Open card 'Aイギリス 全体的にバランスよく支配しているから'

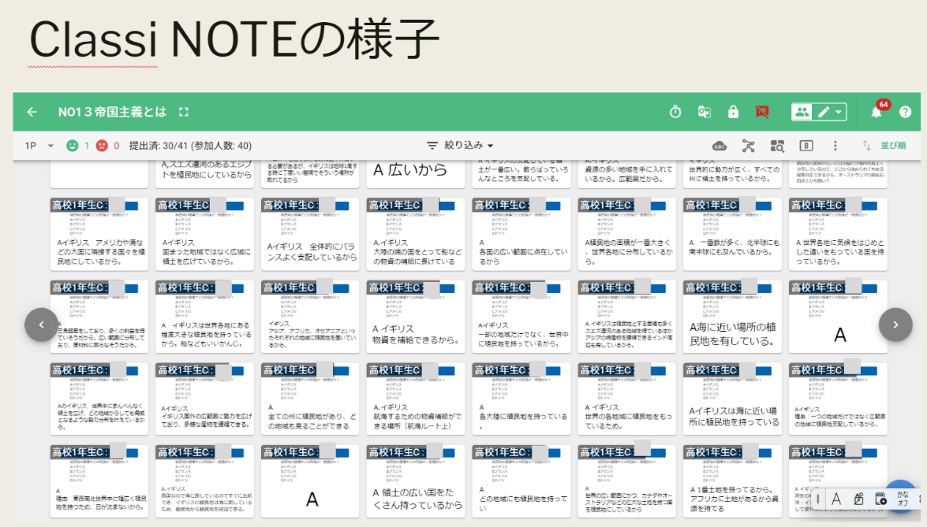pos(310,234)
